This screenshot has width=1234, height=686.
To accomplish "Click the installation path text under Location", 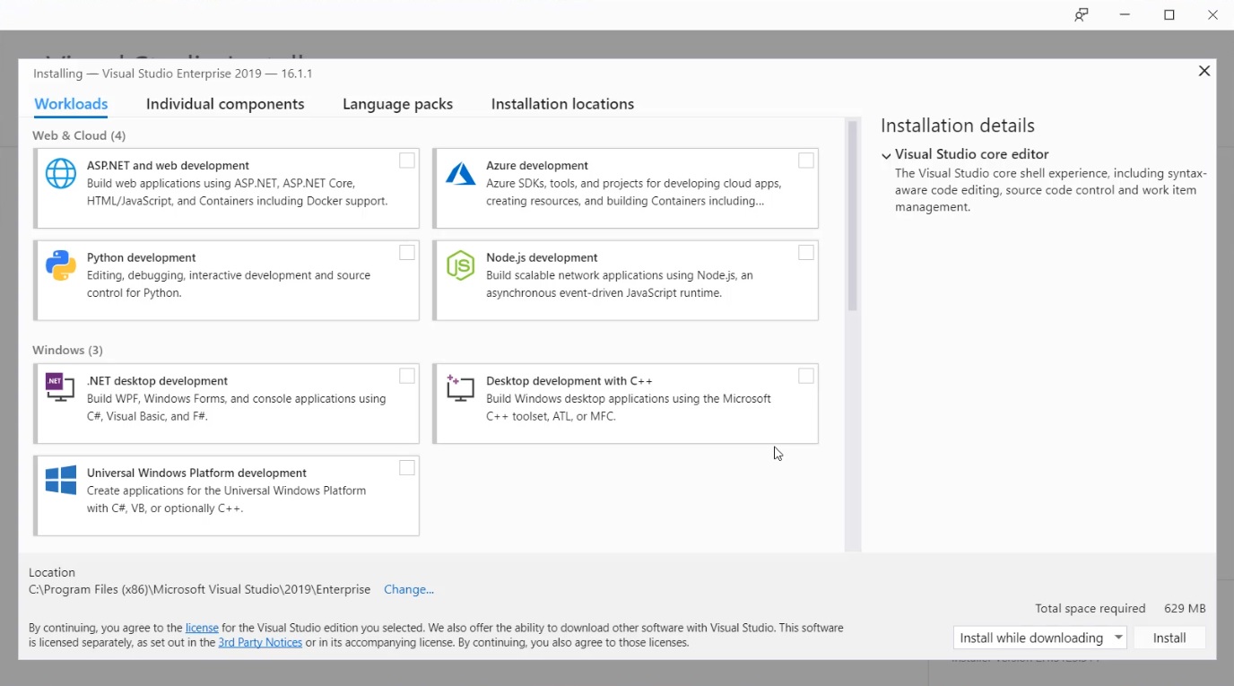I will click(199, 589).
